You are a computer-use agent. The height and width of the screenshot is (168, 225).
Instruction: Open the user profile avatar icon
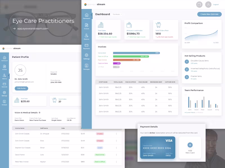(x=208, y=4)
